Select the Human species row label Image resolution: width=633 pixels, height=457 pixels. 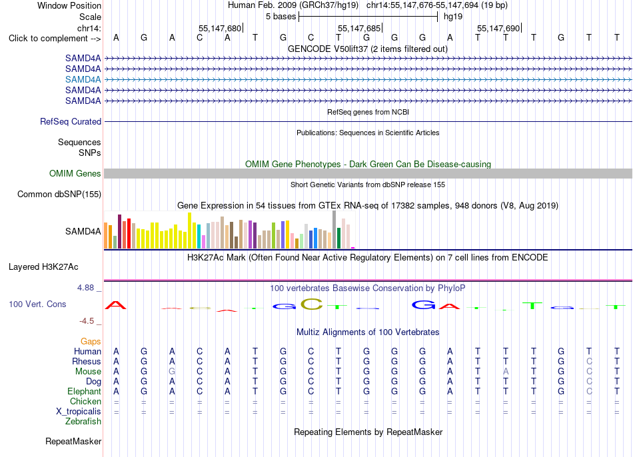tap(87, 352)
